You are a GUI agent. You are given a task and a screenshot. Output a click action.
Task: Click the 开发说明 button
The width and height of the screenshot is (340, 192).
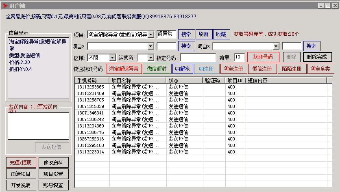(x=21, y=185)
